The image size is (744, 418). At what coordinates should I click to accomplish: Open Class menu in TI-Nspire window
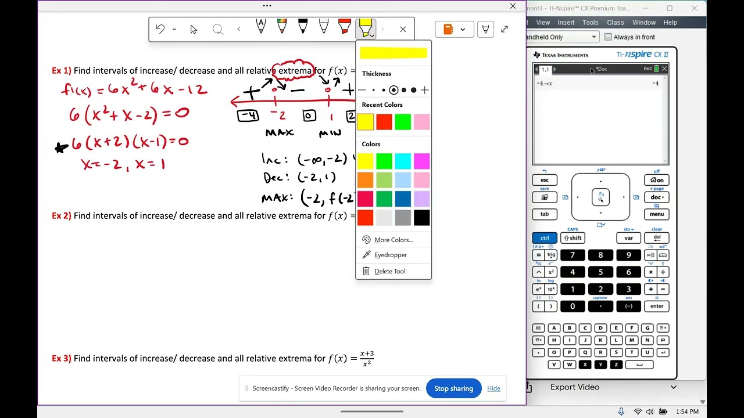[615, 23]
